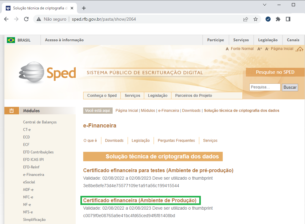Click thumbprint 'c0079f0e08765a9e41bc4fd65ced94f6f81408bd'
This screenshot has width=305, height=224.
[x=129, y=216]
